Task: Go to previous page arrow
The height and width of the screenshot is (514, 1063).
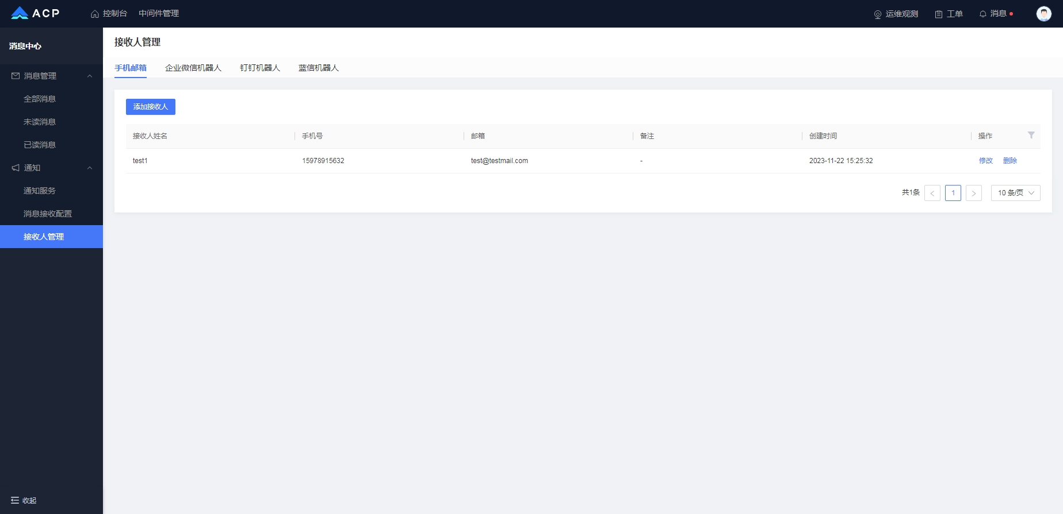Action: 932,193
